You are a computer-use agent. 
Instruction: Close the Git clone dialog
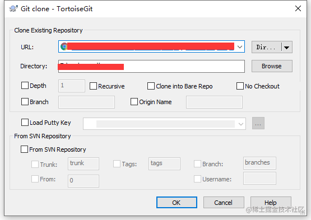298,8
